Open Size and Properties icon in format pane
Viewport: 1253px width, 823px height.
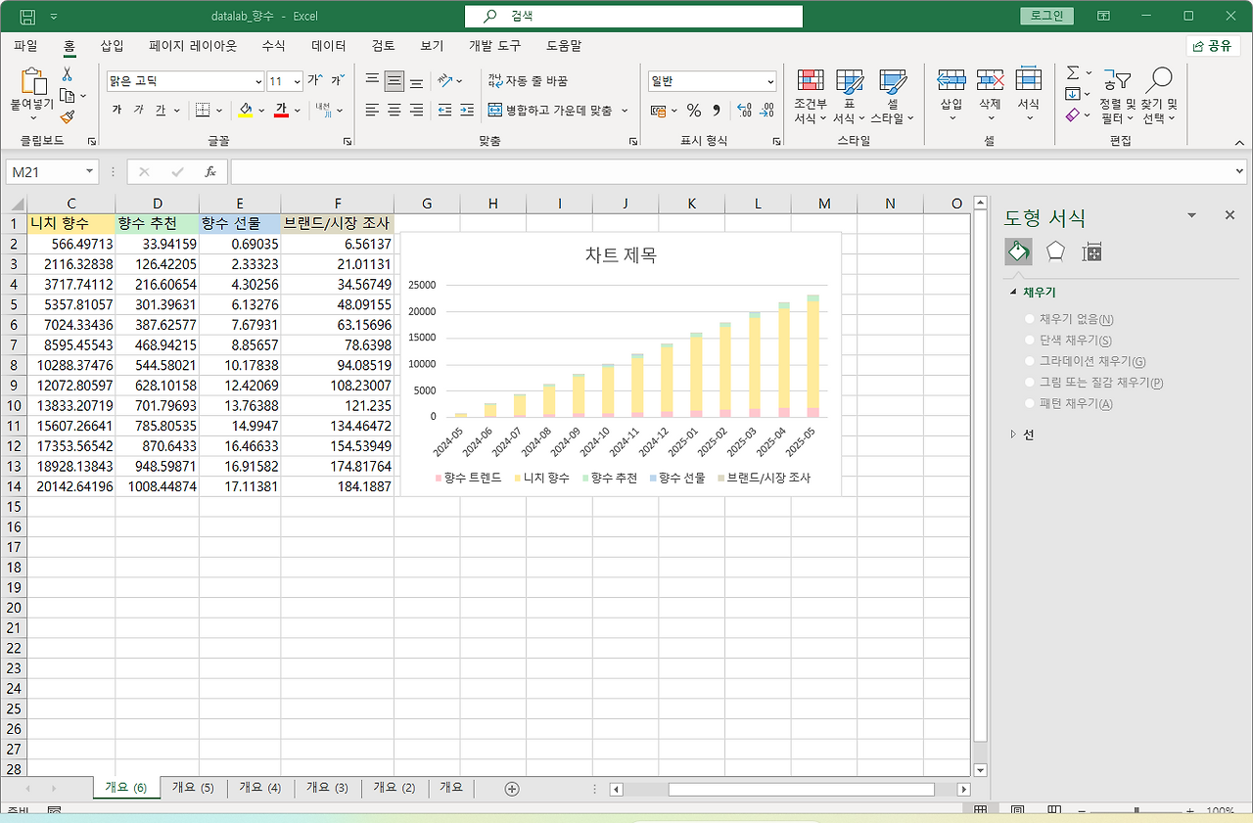click(1091, 251)
